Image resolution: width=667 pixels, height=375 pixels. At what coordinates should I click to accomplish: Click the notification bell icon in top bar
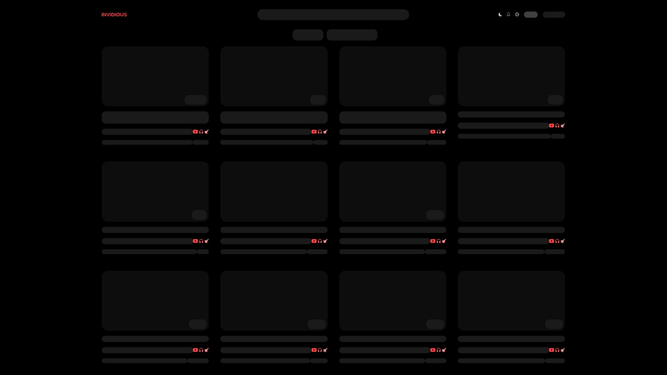click(x=509, y=15)
